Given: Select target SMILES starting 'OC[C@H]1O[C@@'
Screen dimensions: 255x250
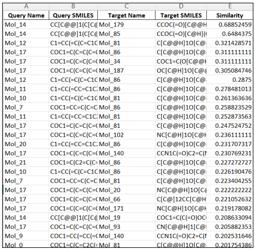Looking at the screenshot, I should [181, 70].
